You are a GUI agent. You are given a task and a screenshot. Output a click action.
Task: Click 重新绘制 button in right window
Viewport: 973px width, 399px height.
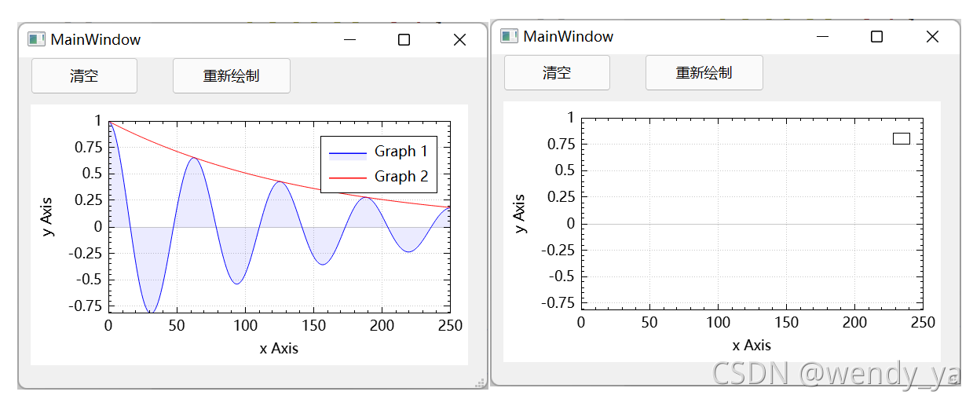[x=704, y=72]
